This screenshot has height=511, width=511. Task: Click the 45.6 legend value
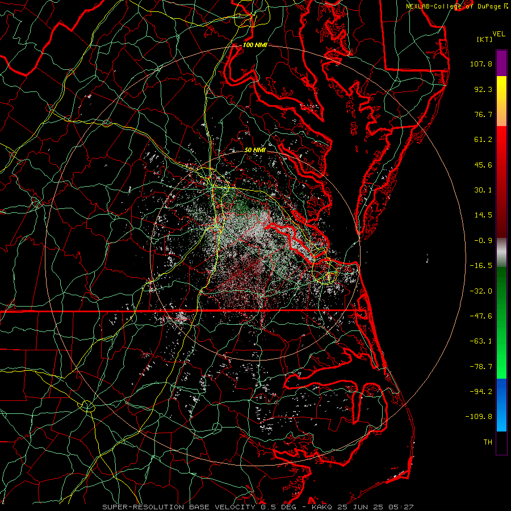click(483, 165)
